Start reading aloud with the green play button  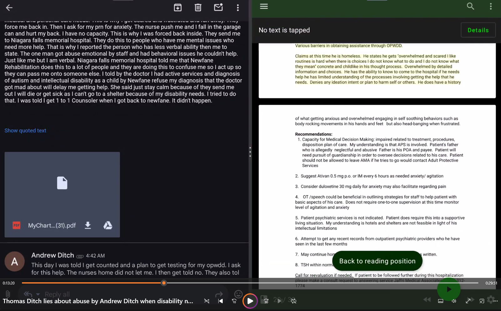(449, 289)
